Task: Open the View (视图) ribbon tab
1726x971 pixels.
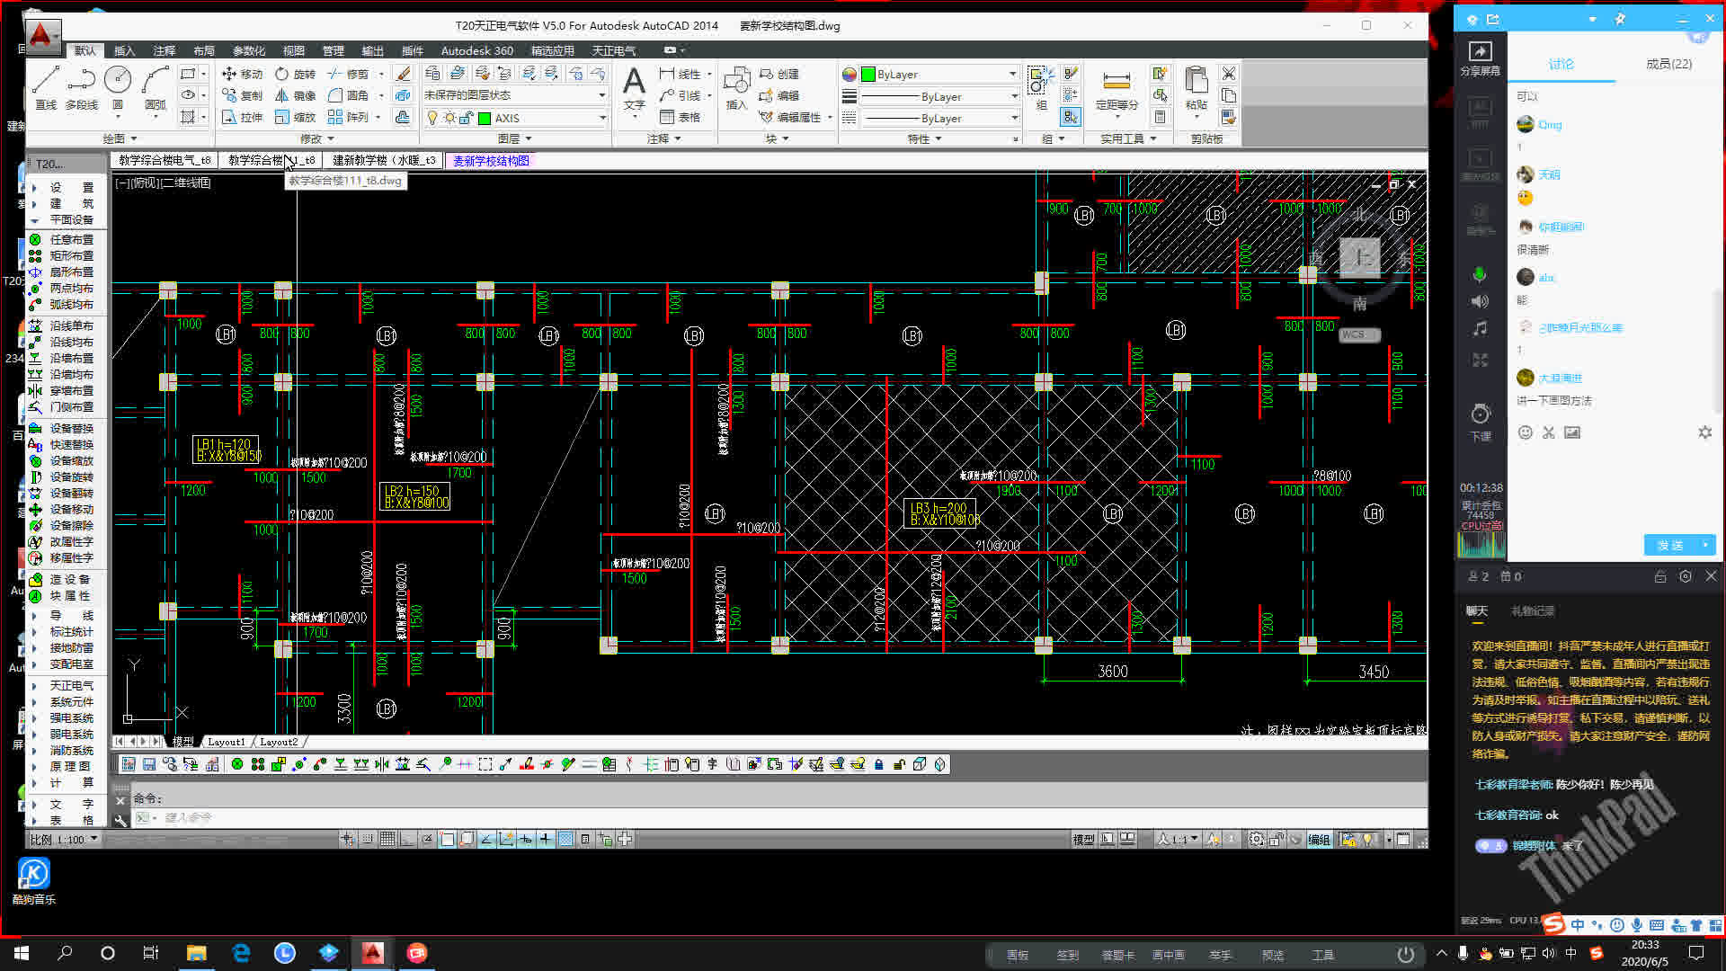Action: 293,50
